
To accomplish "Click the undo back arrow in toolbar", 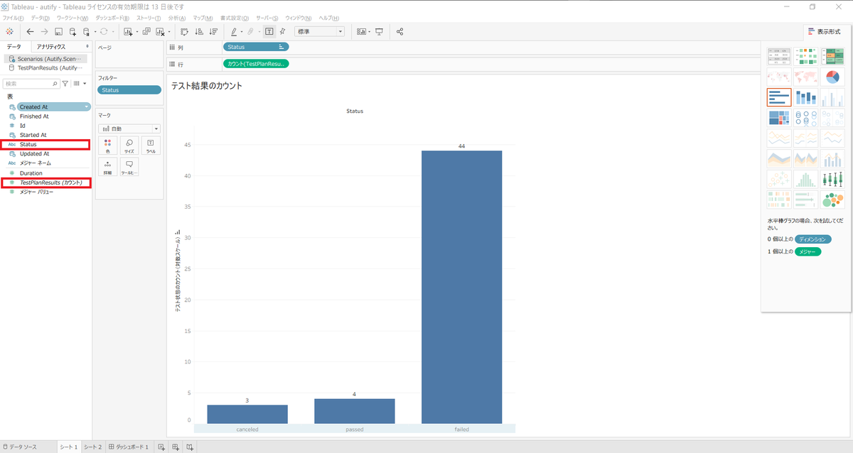I will 30,31.
